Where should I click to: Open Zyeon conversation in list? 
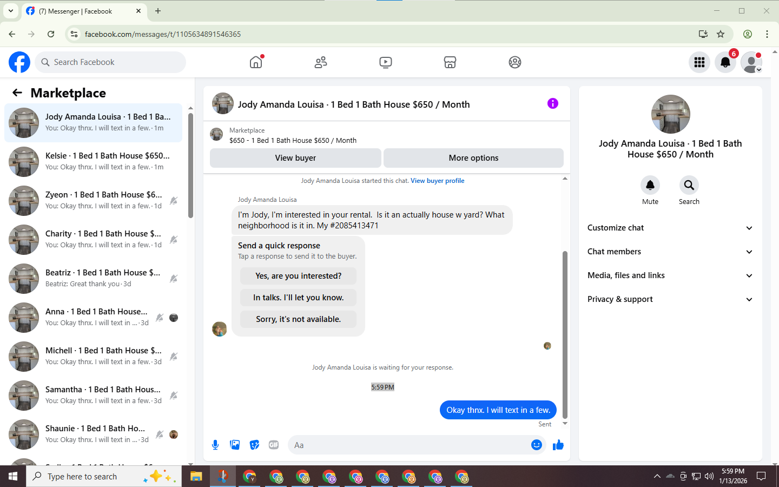(93, 201)
